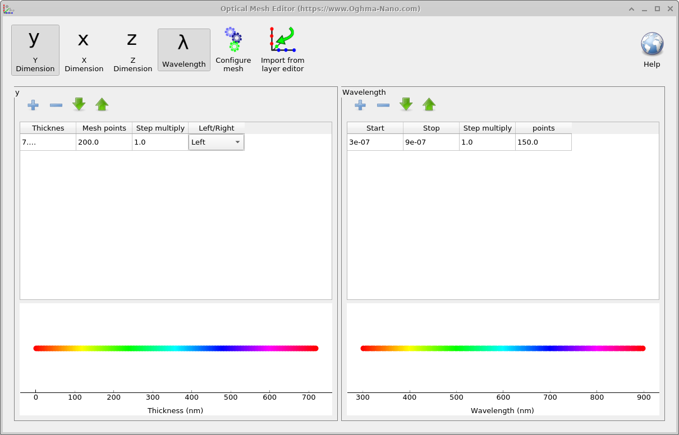Select the Z Dimension tool
The image size is (679, 435).
(132, 49)
